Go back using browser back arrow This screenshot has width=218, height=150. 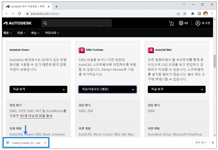click(6, 14)
